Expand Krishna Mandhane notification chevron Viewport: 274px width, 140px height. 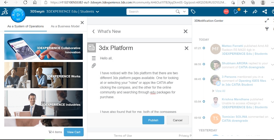[x=272, y=102]
